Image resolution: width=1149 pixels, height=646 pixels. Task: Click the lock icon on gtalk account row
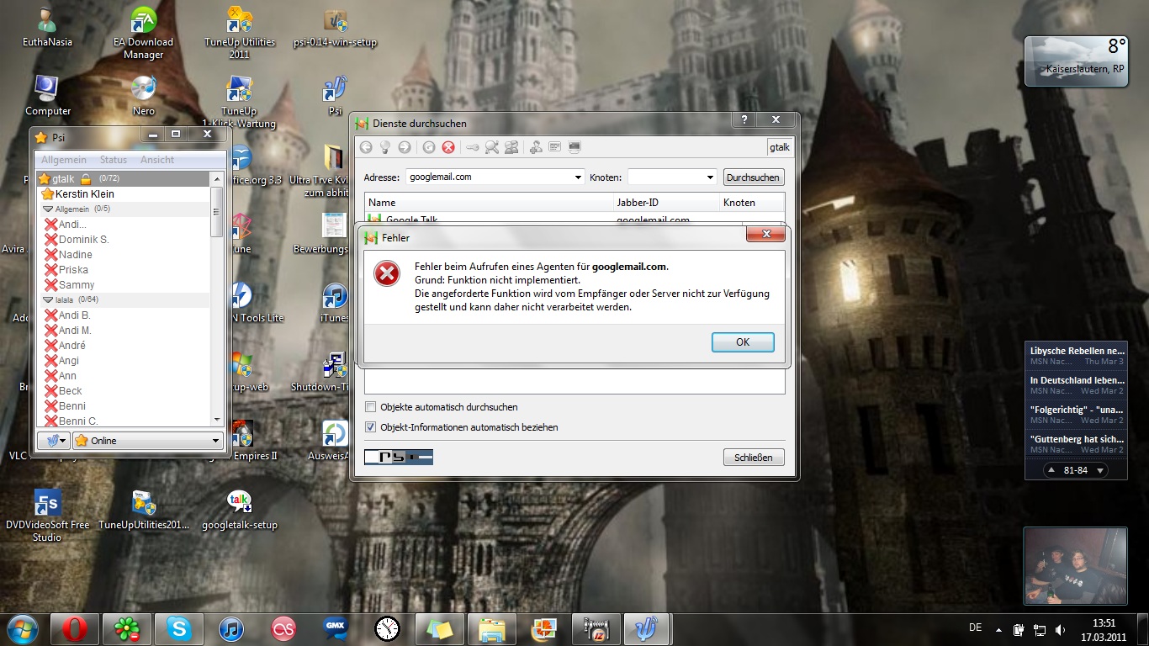pyautogui.click(x=86, y=179)
